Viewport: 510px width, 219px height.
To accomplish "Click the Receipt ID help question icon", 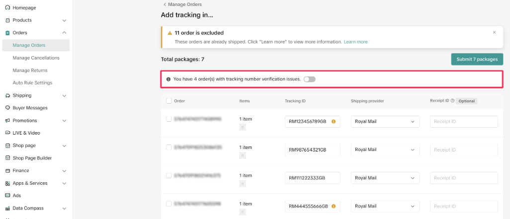I will [x=452, y=101].
